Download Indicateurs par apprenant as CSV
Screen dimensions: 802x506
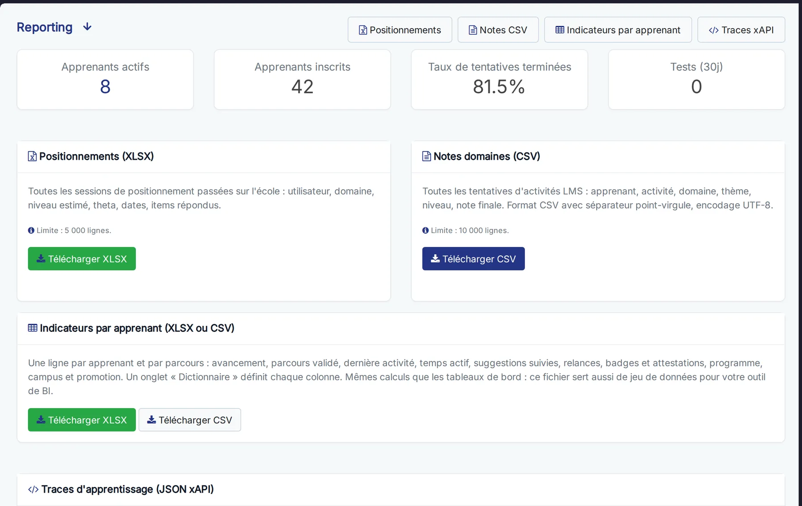(190, 420)
